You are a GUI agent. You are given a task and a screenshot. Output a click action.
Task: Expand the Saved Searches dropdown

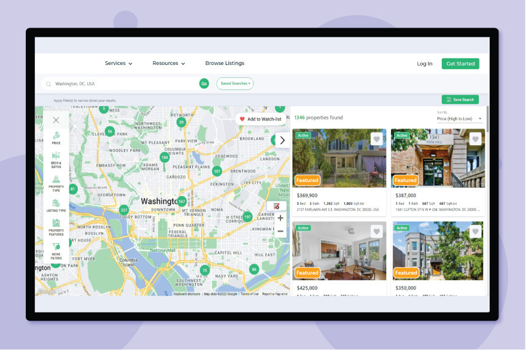[x=235, y=83]
